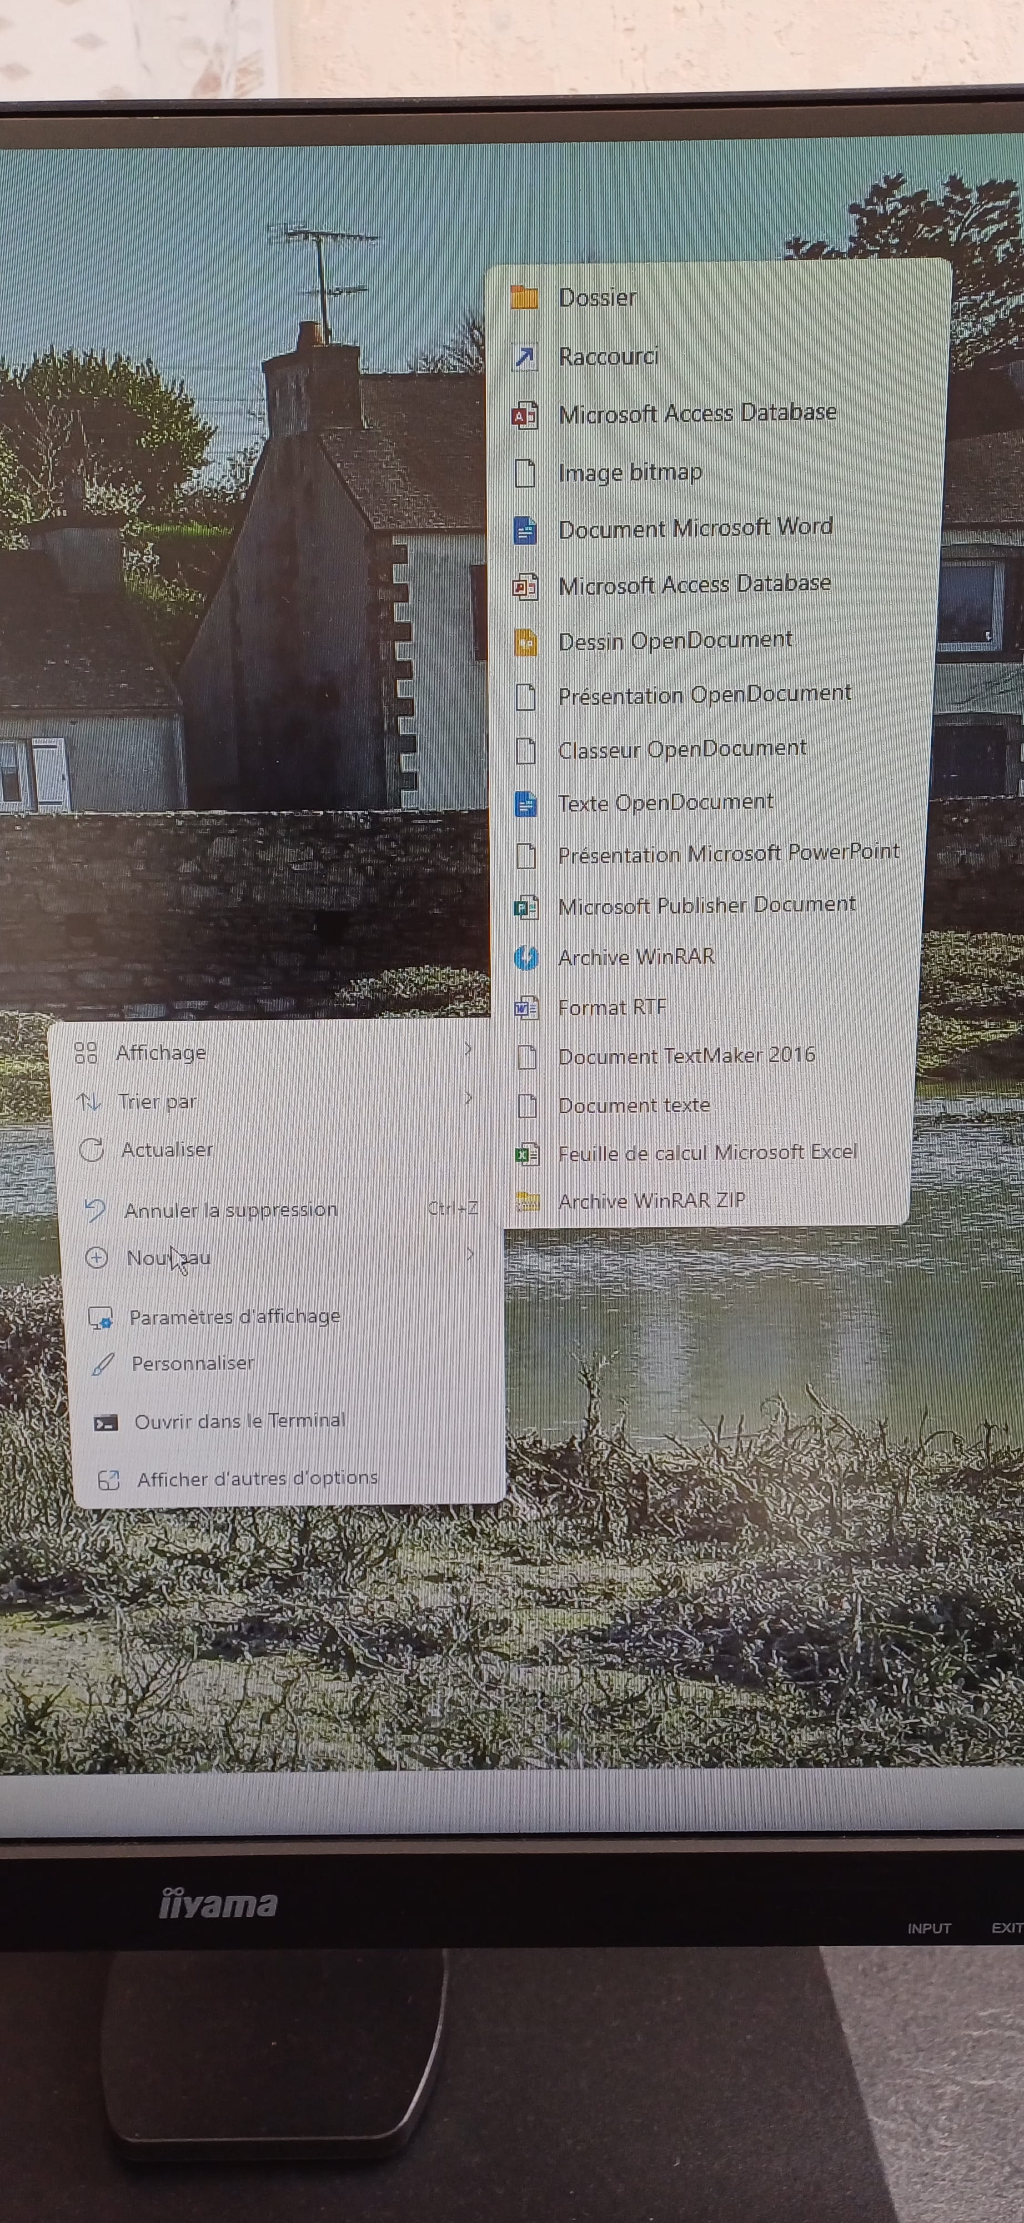Click the icon next to Afficher d'autres d'options
Screen dimensions: 1024x2223
[x=109, y=1480]
